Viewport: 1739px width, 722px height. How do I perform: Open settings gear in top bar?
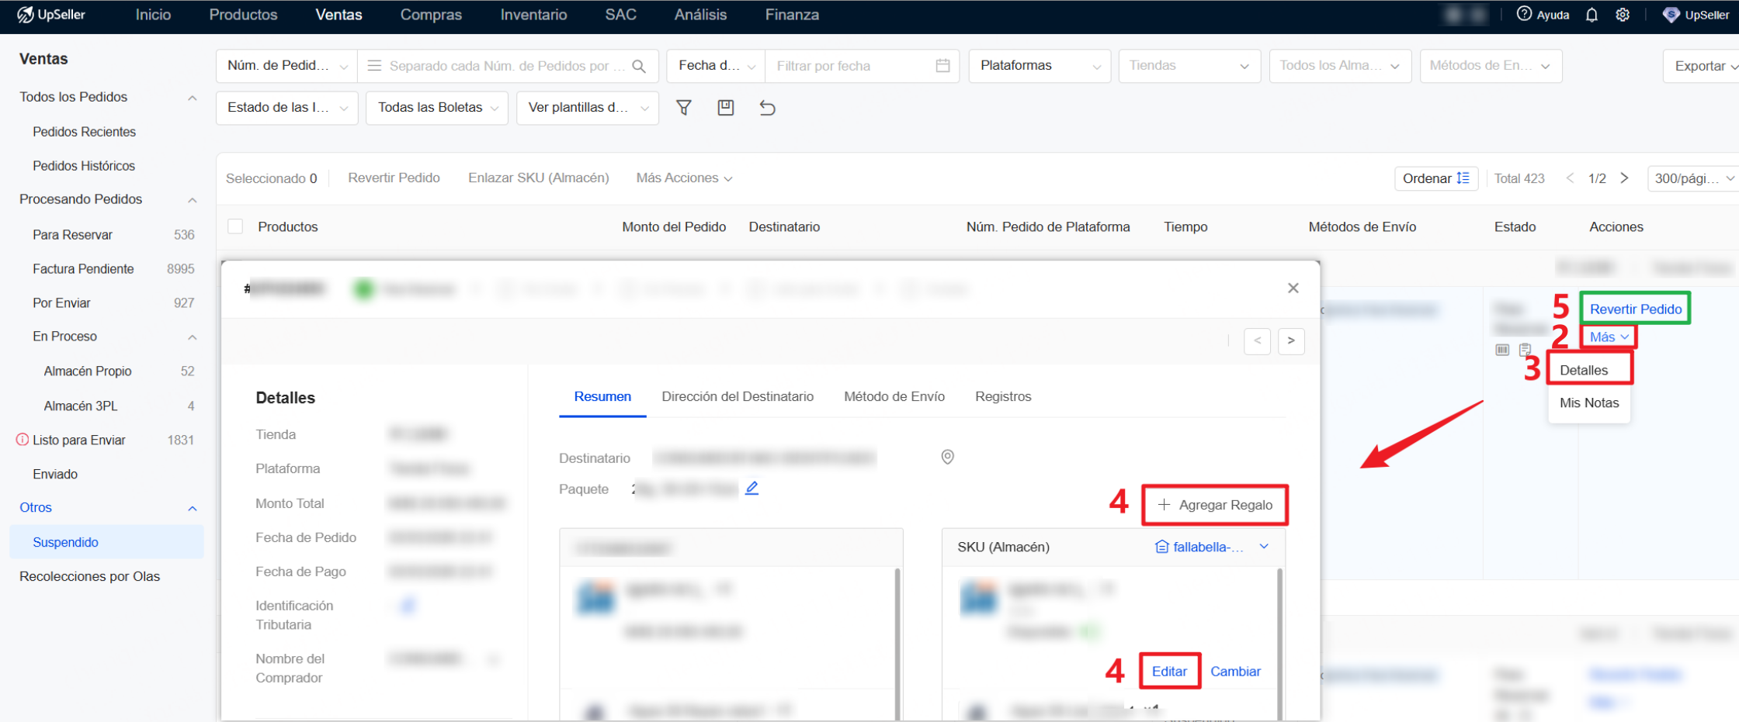pyautogui.click(x=1623, y=15)
